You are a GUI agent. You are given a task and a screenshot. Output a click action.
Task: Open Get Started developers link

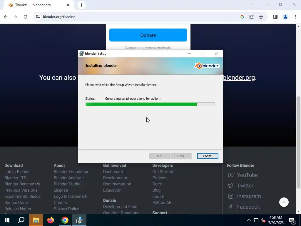(163, 172)
